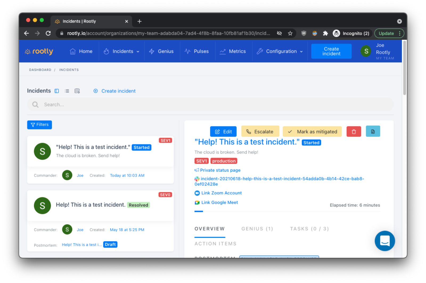Select the resolved SEV0 incident card title
Screen dimensions: 426x283
[x=91, y=205]
